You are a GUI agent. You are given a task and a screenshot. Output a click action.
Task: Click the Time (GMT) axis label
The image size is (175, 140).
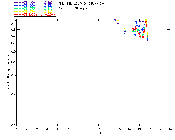coord(93,133)
